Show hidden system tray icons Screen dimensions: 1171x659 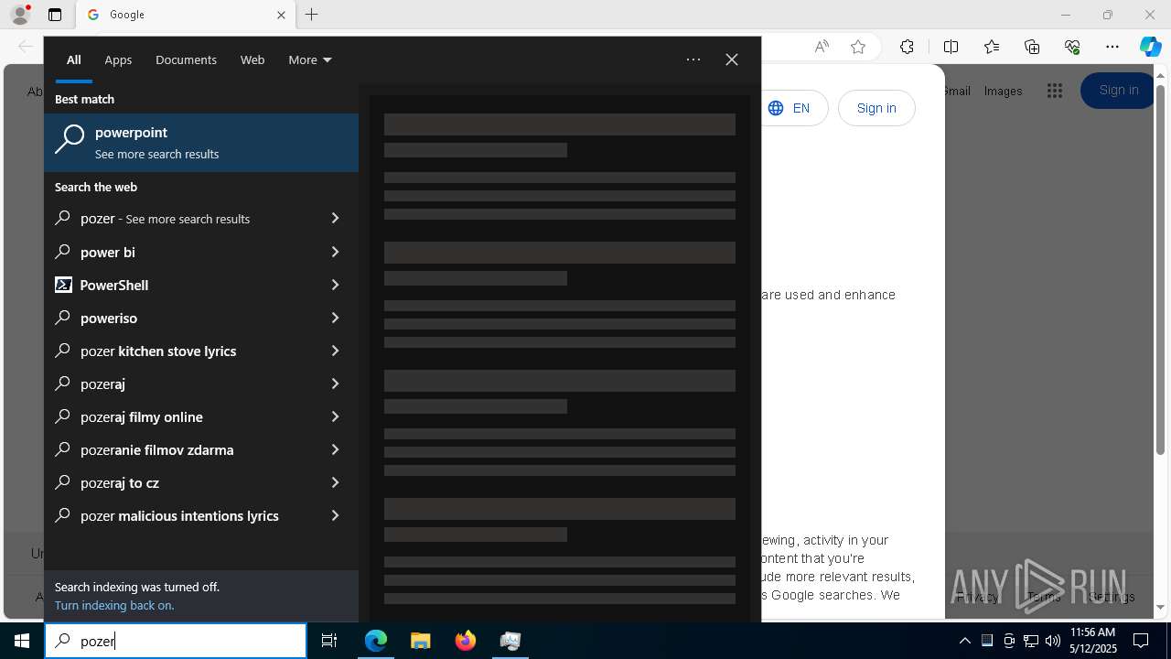click(x=964, y=641)
